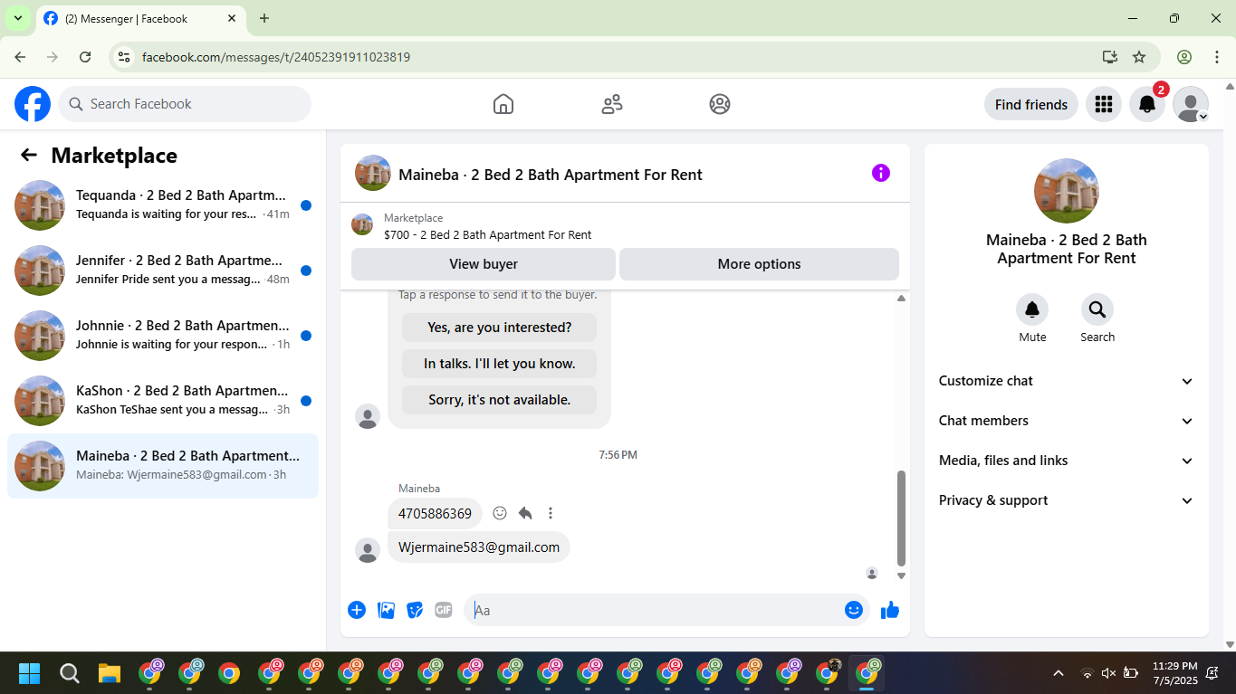Expand Customize chat section

1067,381
